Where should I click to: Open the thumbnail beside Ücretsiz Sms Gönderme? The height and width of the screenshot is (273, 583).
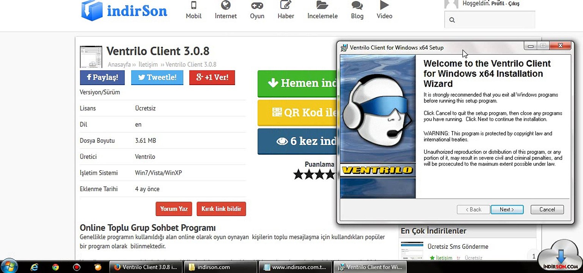point(412,251)
